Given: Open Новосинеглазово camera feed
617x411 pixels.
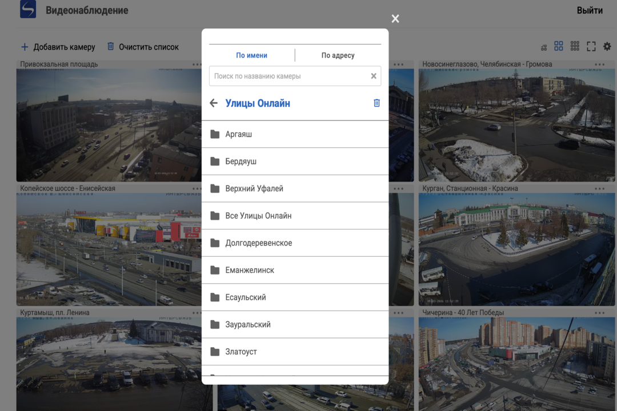Looking at the screenshot, I should pos(516,125).
